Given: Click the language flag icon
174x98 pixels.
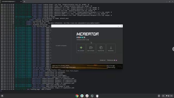Looking at the screenshot, I should click(x=116, y=60).
